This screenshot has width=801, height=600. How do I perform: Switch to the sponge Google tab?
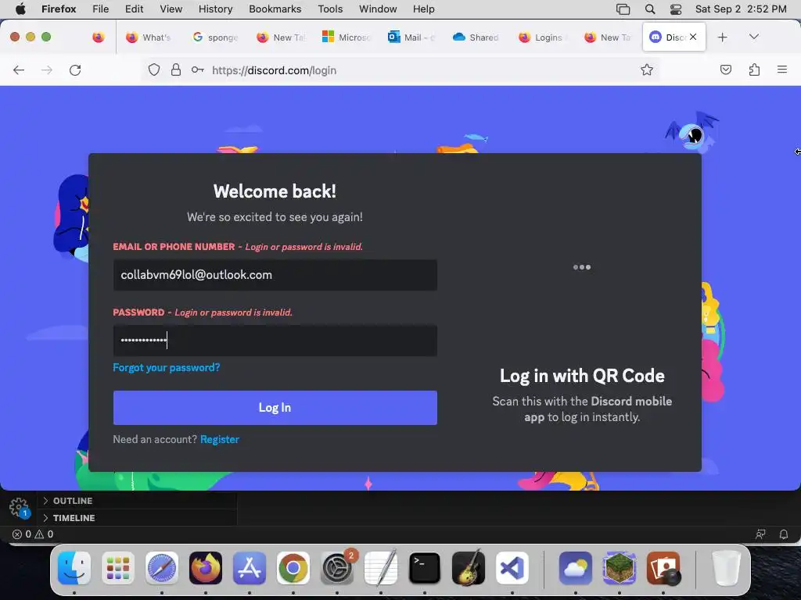[215, 37]
